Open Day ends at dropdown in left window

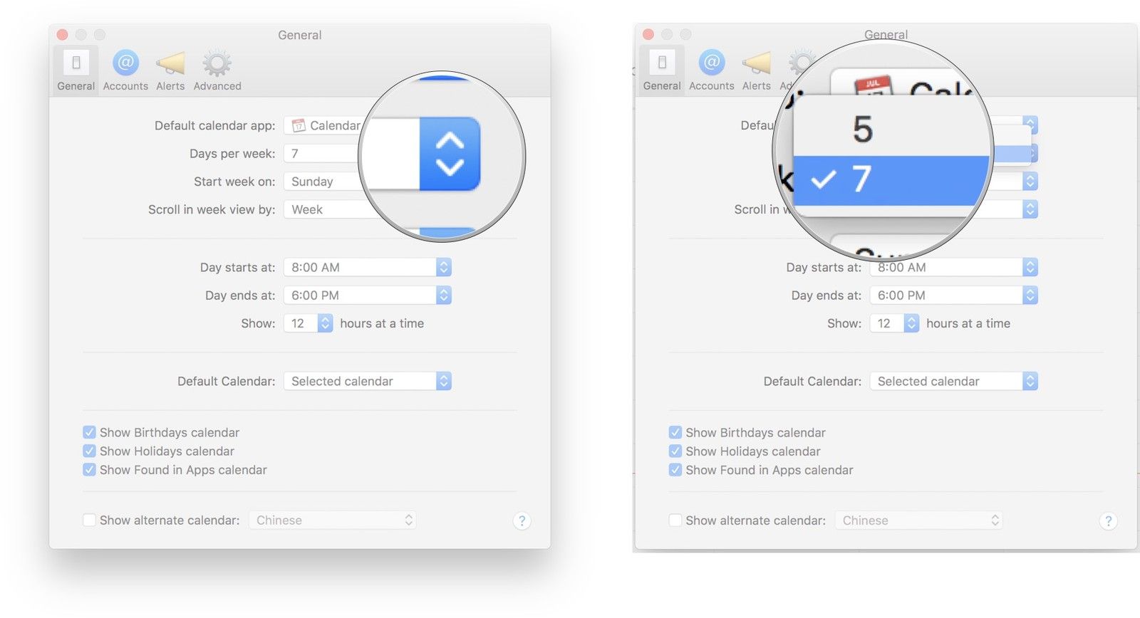click(x=443, y=295)
